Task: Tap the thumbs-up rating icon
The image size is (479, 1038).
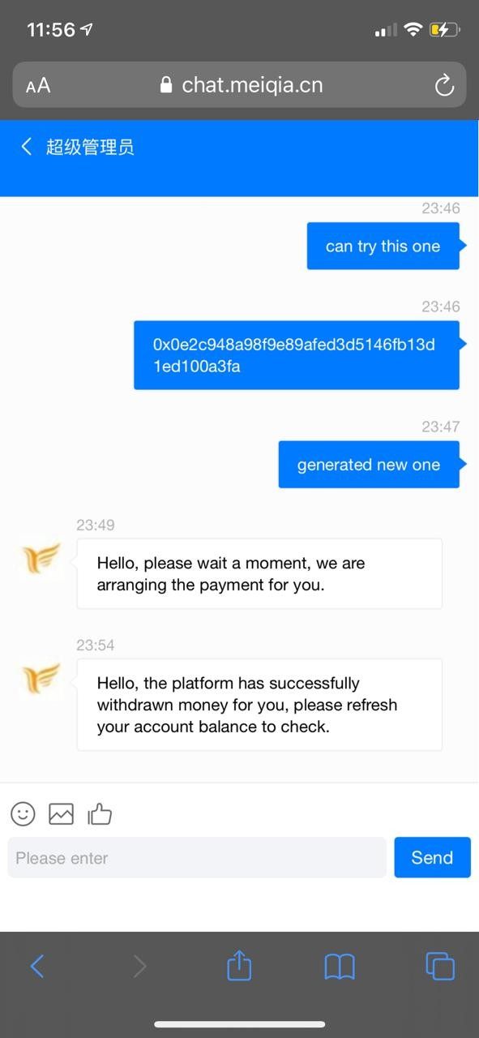Action: point(100,813)
